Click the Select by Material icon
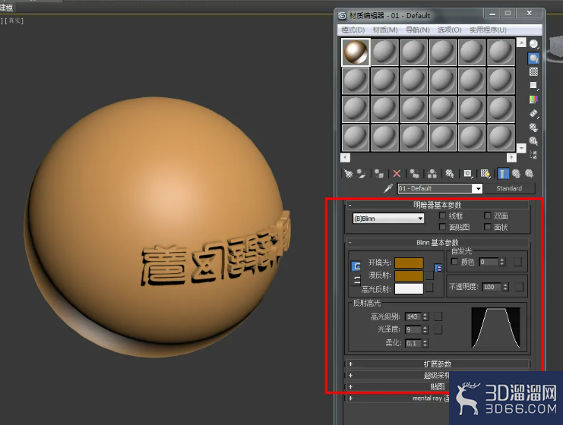The width and height of the screenshot is (563, 425). point(534,141)
